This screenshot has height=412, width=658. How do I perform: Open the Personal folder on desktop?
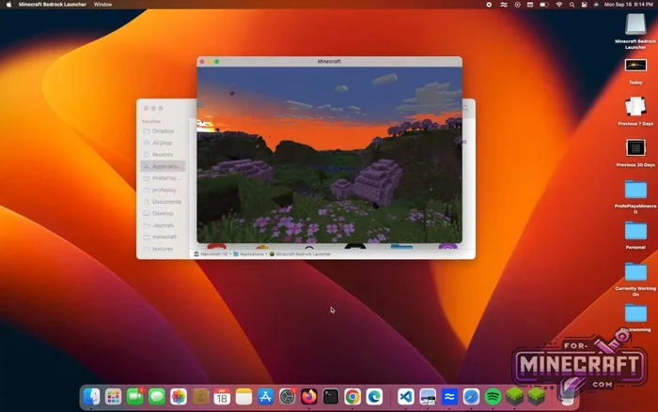coord(635,236)
